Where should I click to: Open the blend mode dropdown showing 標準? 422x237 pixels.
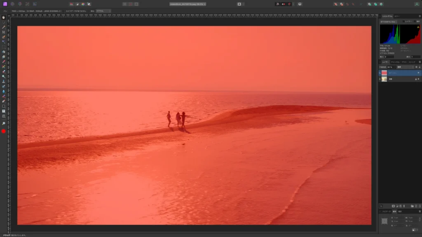click(x=406, y=67)
